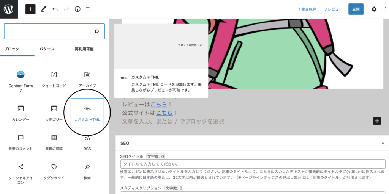Switch to the 再利用可能 tab
The image size is (389, 194).
tap(84, 49)
